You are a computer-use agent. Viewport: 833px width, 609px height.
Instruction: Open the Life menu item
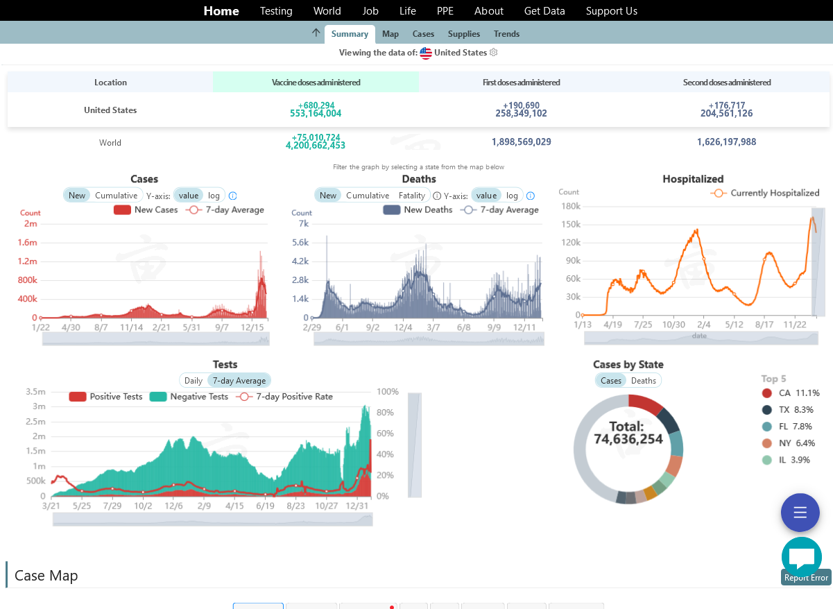[408, 11]
